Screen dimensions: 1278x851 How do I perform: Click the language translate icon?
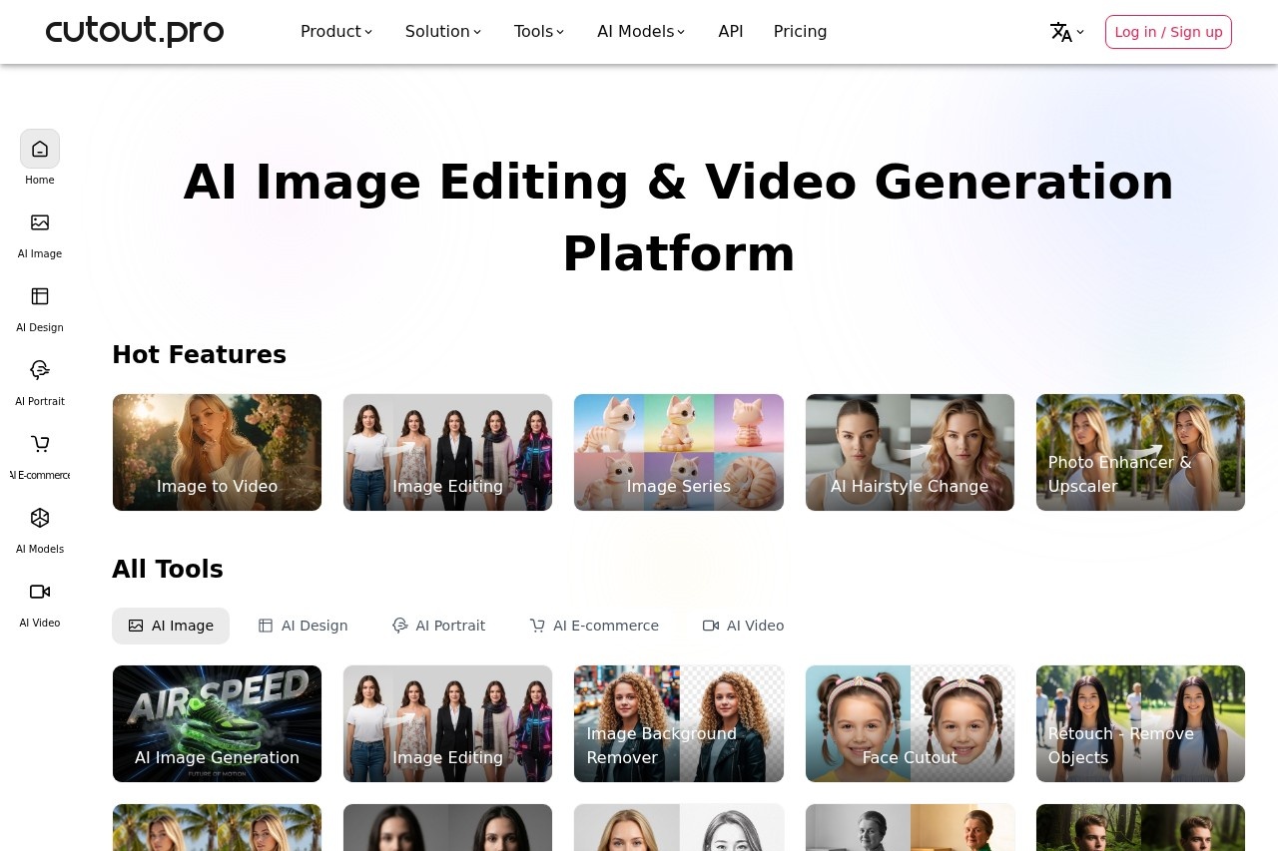tap(1061, 32)
